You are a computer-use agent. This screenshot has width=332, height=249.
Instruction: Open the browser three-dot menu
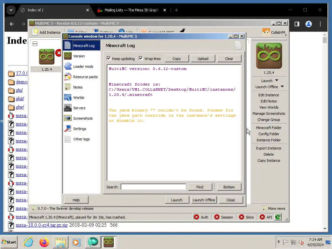pyautogui.click(x=320, y=24)
